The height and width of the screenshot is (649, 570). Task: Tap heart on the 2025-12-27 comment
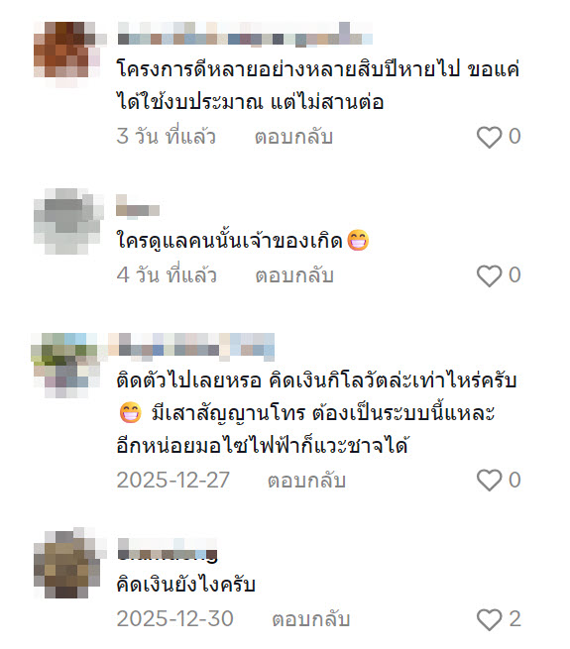point(490,481)
